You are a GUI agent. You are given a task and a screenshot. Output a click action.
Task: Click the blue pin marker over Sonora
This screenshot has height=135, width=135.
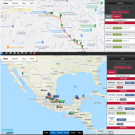[23, 74]
